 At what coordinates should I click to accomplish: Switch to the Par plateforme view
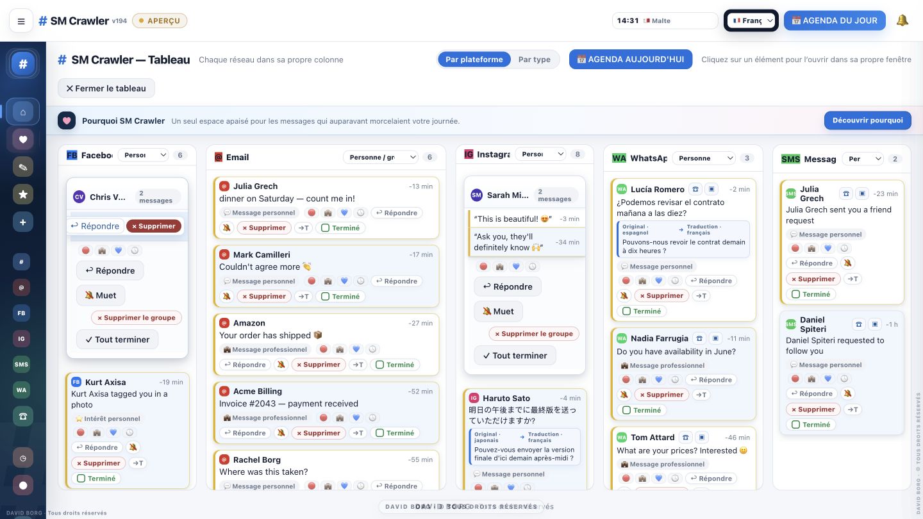point(474,60)
